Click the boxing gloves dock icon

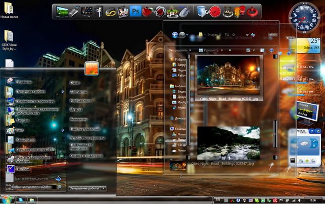[x=240, y=12]
